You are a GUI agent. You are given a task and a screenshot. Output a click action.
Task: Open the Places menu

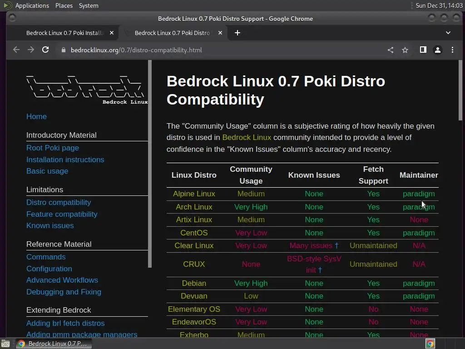[64, 5]
